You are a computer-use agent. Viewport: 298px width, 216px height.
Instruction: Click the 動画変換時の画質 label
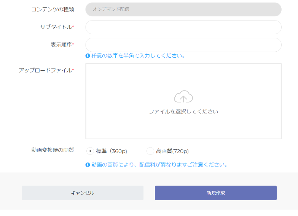point(53,150)
